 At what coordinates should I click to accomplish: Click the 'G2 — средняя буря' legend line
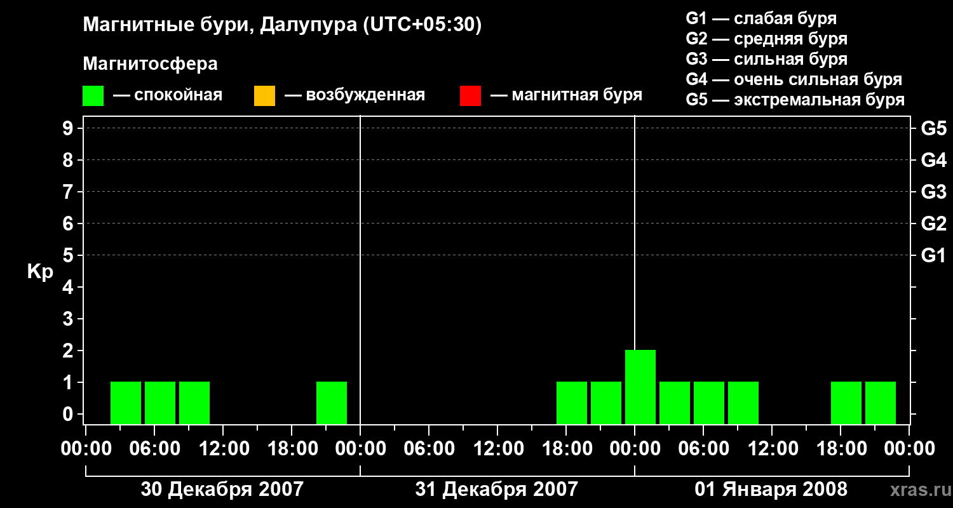coord(766,39)
